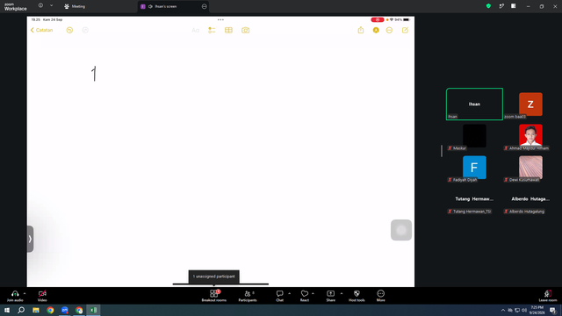Expand Share options caret
The width and height of the screenshot is (562, 316).
pos(342,293)
